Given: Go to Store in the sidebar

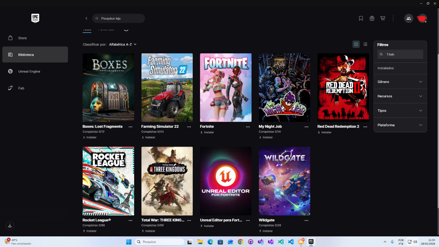Looking at the screenshot, I should click(x=35, y=38).
